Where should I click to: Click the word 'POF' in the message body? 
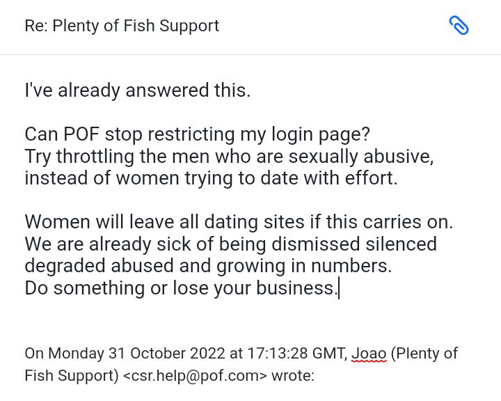(81, 134)
